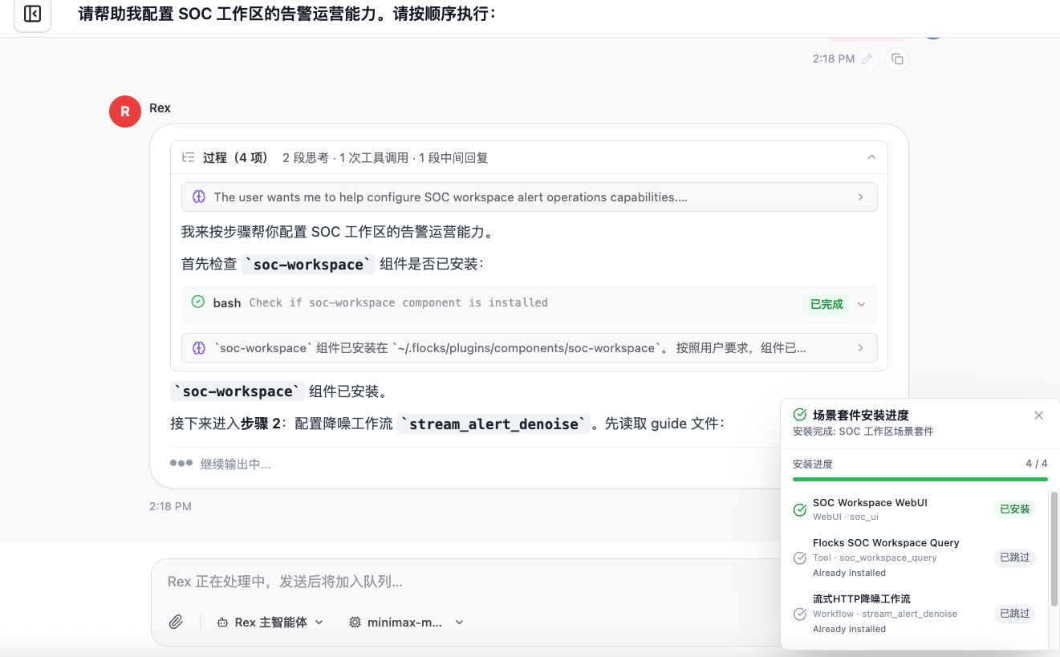Expand the 'The user wants me to help' thought
The image size is (1060, 657).
click(x=529, y=197)
